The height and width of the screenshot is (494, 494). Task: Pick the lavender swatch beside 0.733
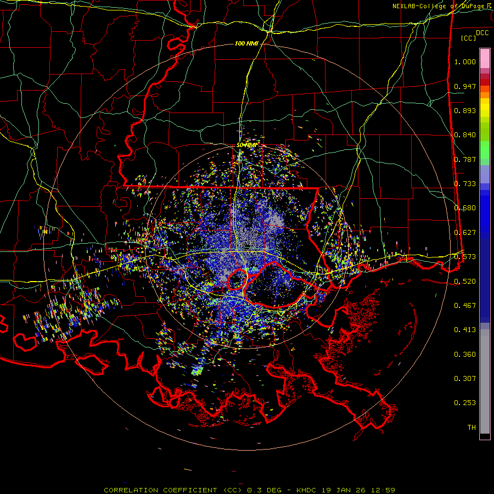(x=485, y=175)
